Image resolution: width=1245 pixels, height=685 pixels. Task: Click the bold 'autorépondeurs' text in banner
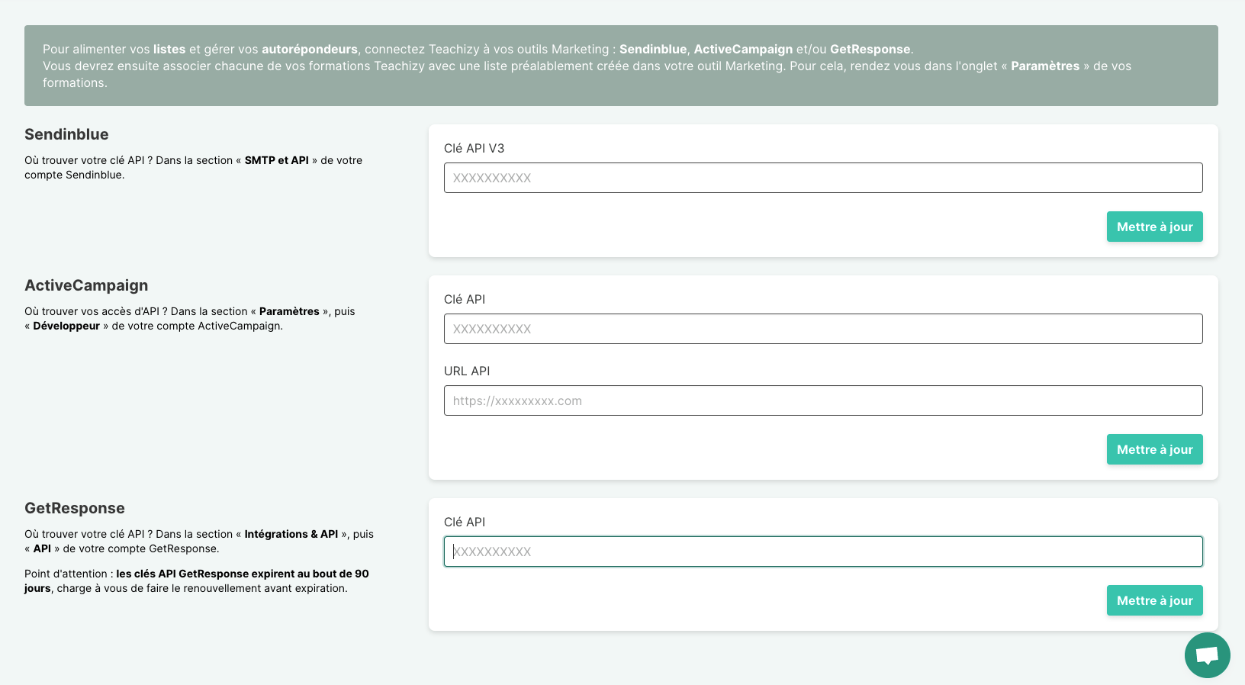click(310, 49)
